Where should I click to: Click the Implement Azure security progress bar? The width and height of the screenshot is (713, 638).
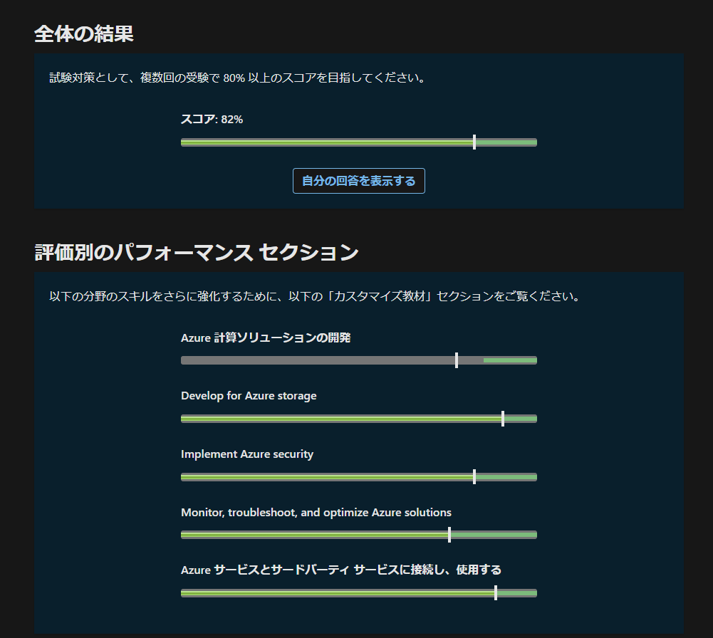[x=359, y=476]
